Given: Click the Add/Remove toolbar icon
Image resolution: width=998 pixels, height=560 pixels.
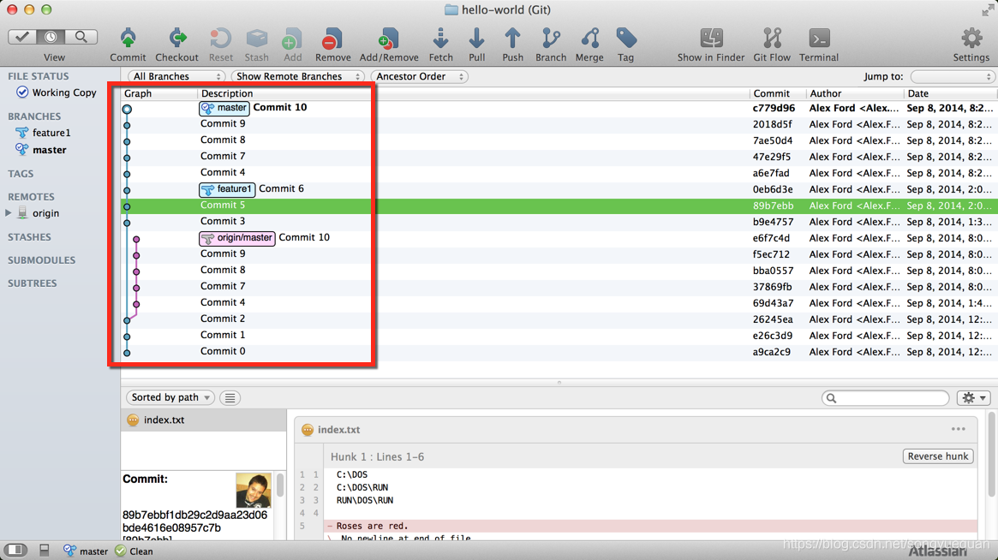Looking at the screenshot, I should pos(388,39).
